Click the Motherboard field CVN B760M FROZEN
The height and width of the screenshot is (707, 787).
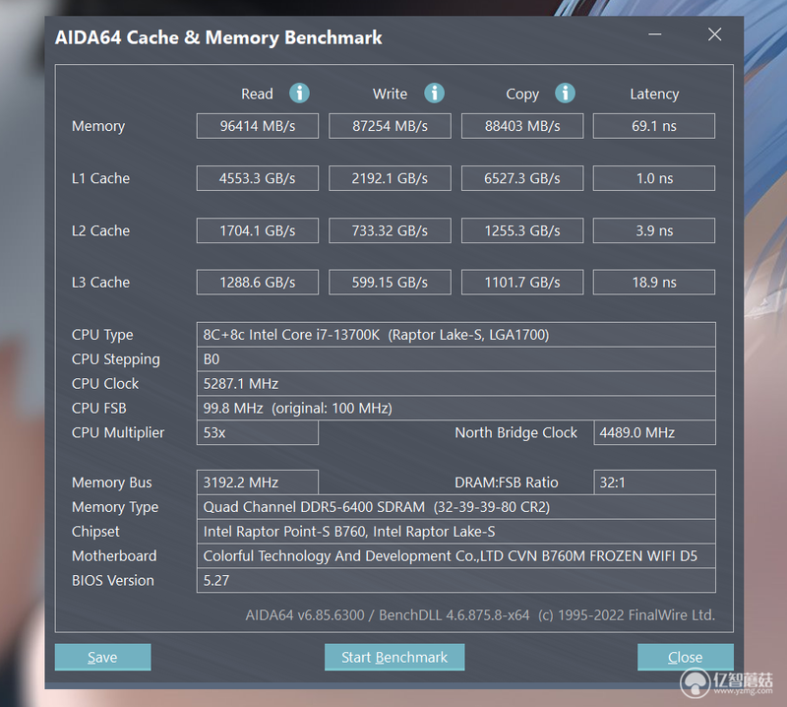[456, 556]
